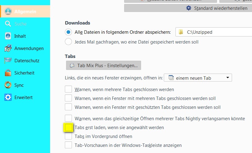The width and height of the screenshot is (252, 153).
Task: Enable warning when closing multiple tabs
Action: pyautogui.click(x=68, y=90)
